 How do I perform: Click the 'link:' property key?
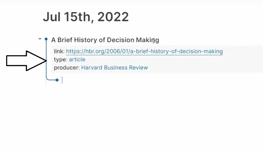pyautogui.click(x=59, y=51)
